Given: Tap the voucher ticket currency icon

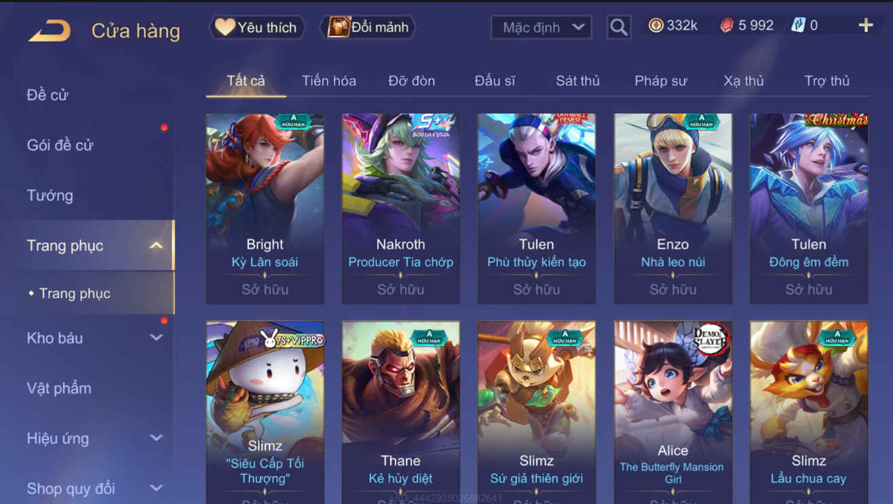Looking at the screenshot, I should pos(798,26).
